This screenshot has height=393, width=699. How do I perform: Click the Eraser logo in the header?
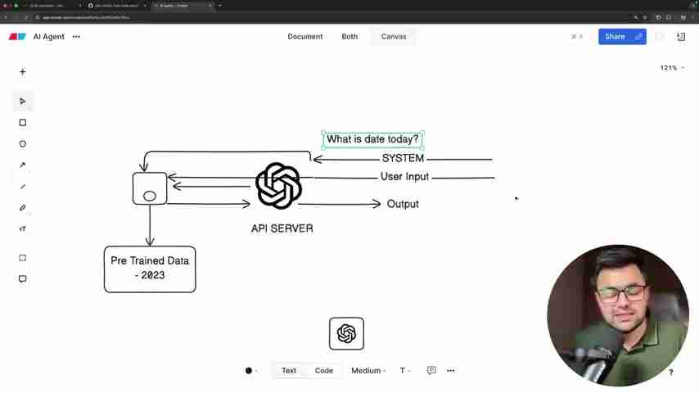tap(17, 37)
